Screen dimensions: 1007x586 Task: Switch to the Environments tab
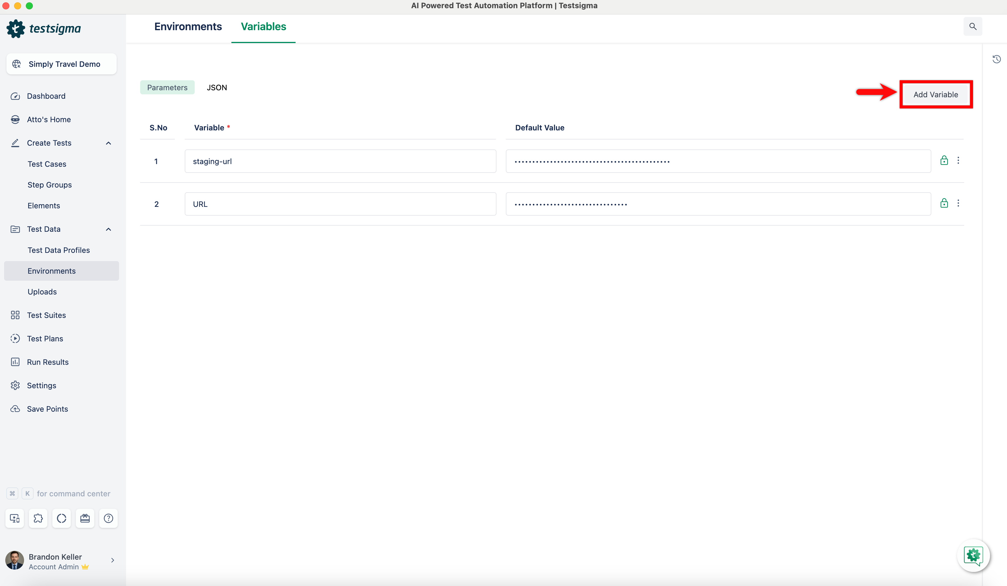[188, 26]
